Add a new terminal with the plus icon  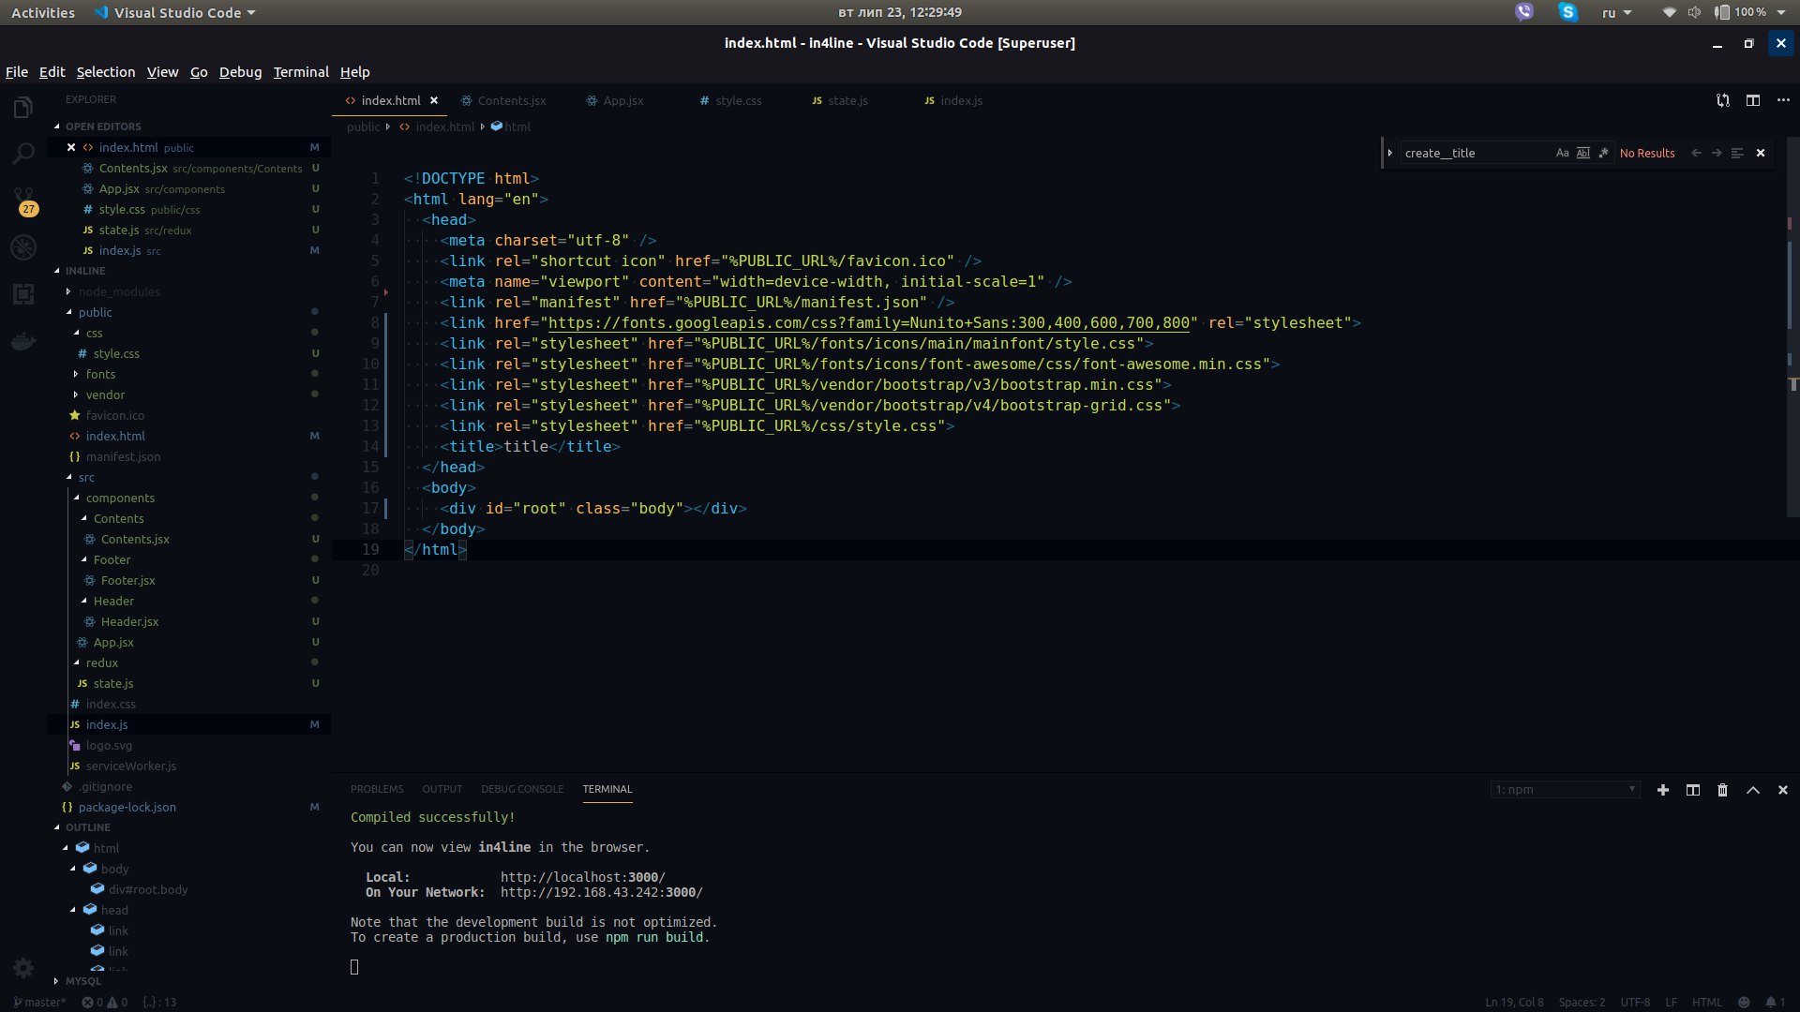point(1662,790)
